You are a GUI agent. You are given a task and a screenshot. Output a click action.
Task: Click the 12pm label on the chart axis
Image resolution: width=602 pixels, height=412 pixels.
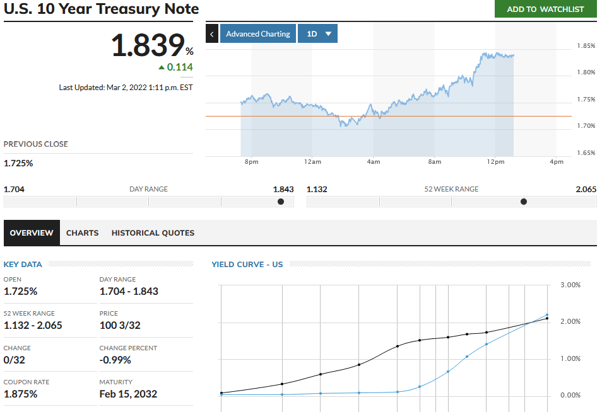point(495,162)
